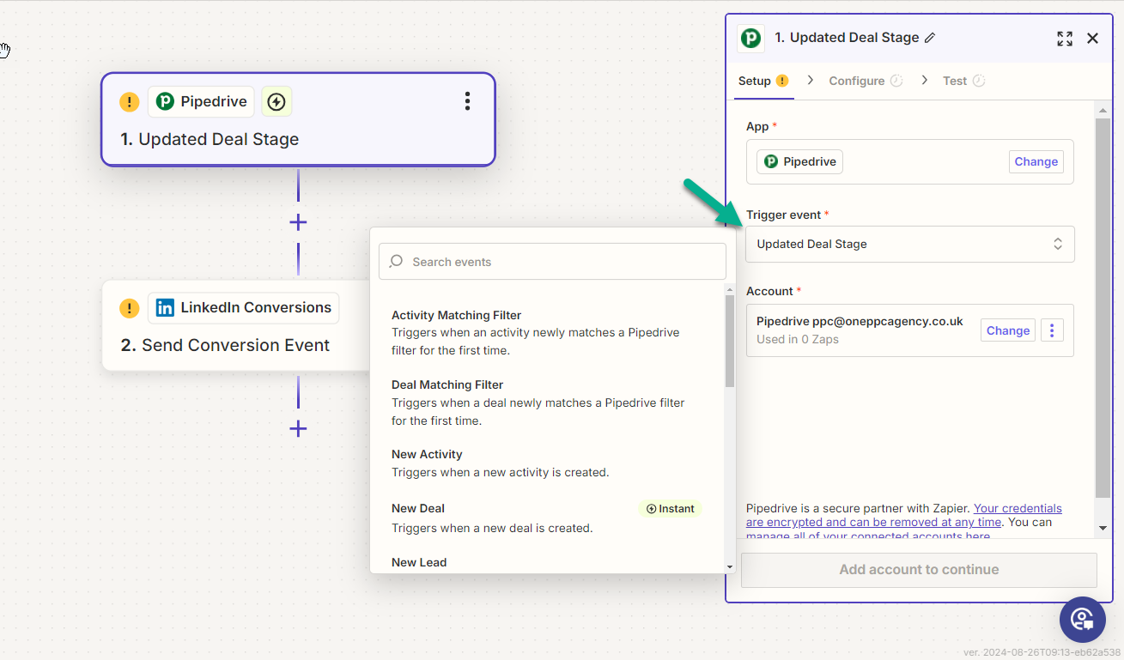Click the events list scroll-down arrow

click(x=730, y=566)
